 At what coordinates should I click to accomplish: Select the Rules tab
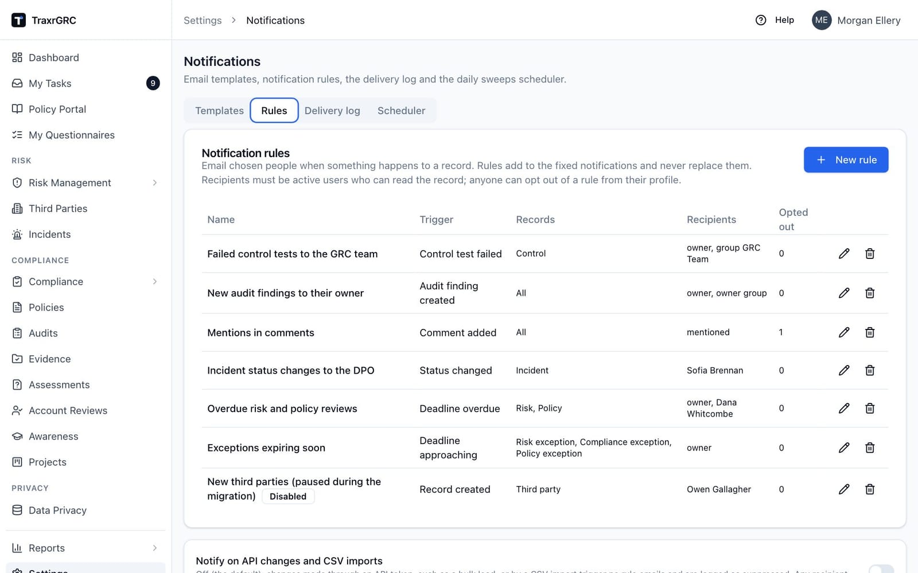[x=274, y=111]
